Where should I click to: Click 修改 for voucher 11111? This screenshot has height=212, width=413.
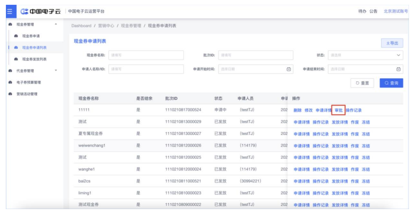(308, 110)
